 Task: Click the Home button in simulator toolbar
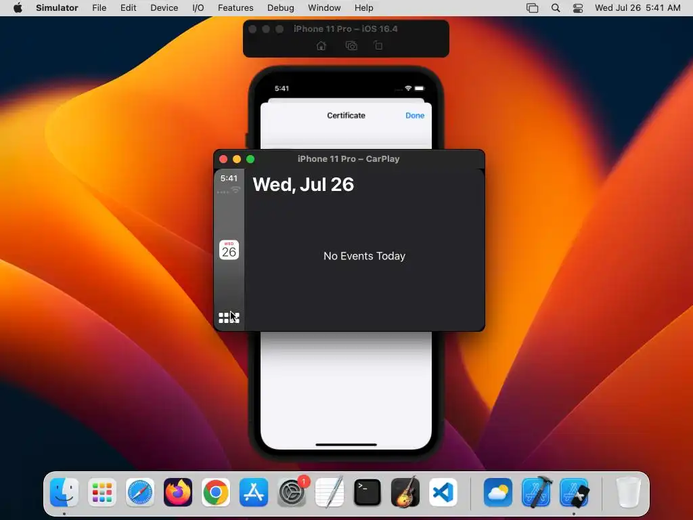click(321, 45)
